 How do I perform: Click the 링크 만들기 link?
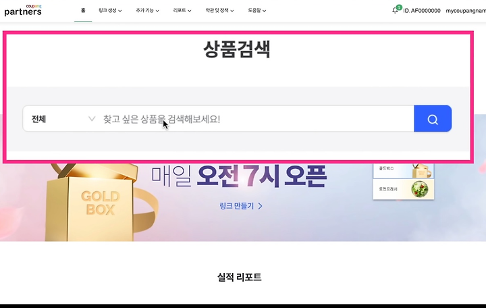pos(237,206)
